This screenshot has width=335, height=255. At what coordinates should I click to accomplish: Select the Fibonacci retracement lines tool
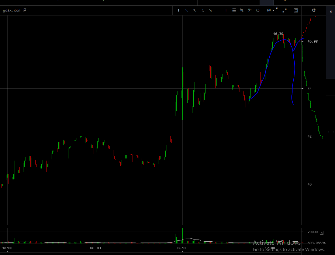(234, 10)
